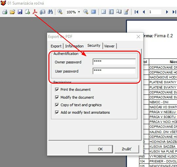The width and height of the screenshot is (177, 167).
Task: Go to the first page
Action: pyautogui.click(x=136, y=12)
